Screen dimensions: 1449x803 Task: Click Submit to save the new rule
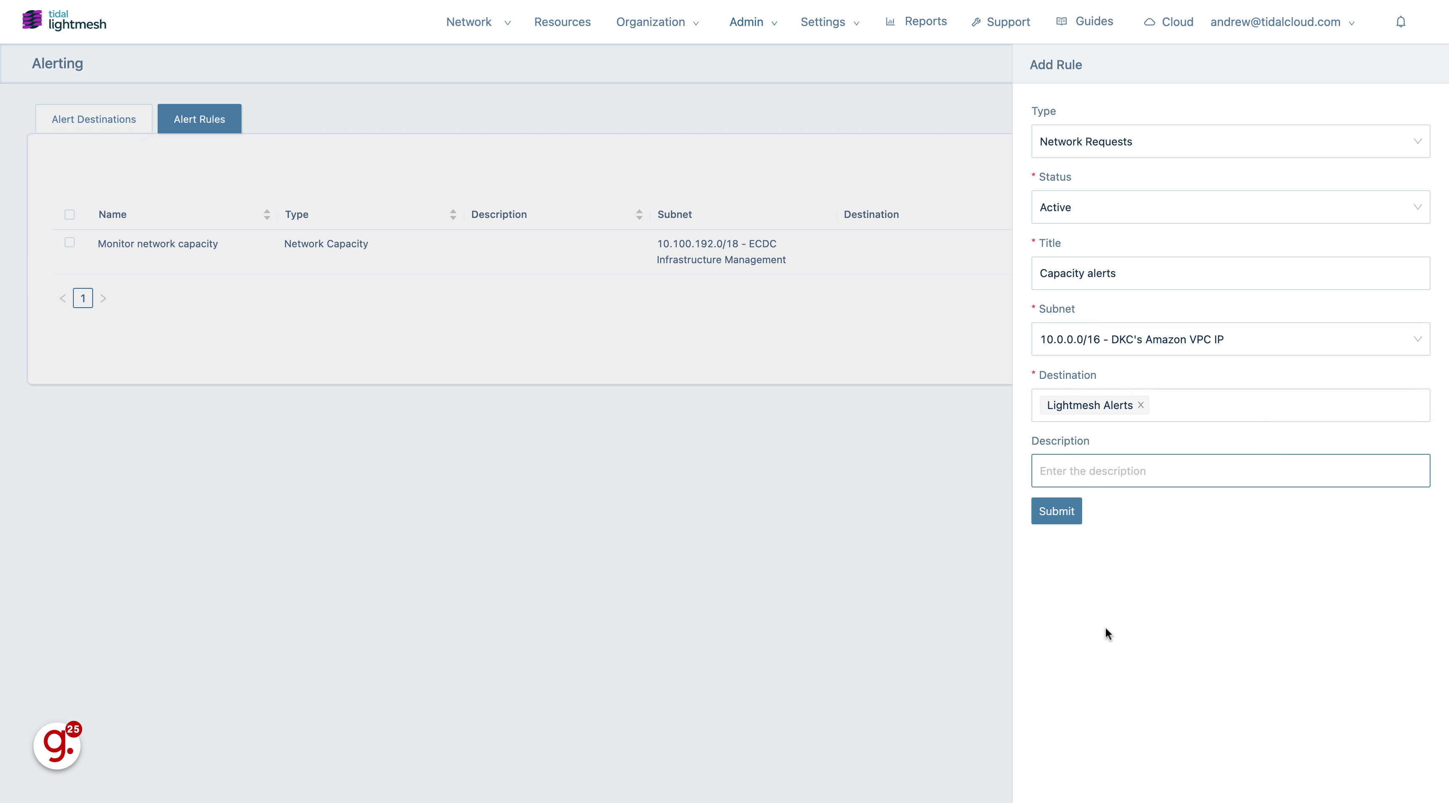tap(1056, 510)
